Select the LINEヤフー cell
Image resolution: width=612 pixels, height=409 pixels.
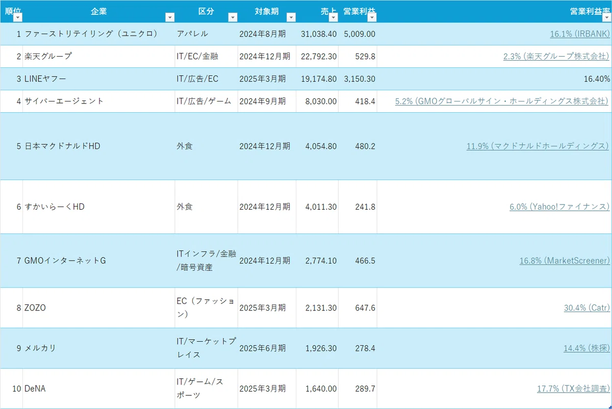[99, 79]
